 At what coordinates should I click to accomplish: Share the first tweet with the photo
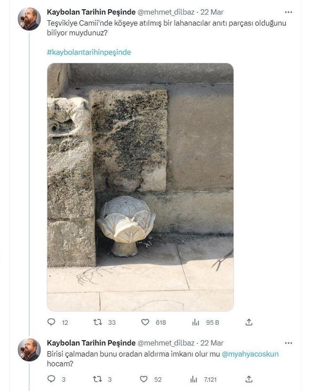click(x=249, y=322)
